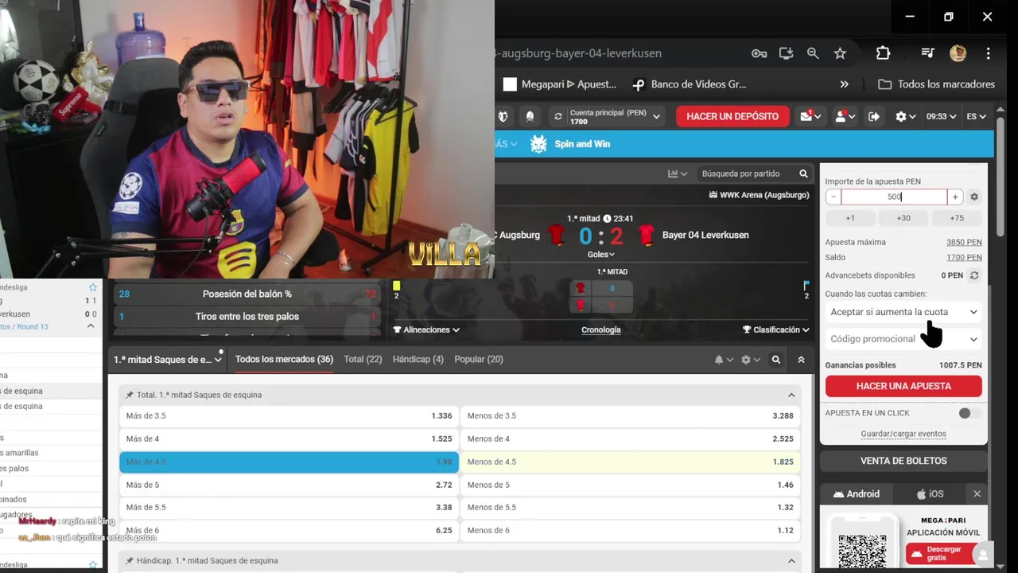Open the markets settings gear icon
Viewport: 1018px width, 573px height.
750,360
